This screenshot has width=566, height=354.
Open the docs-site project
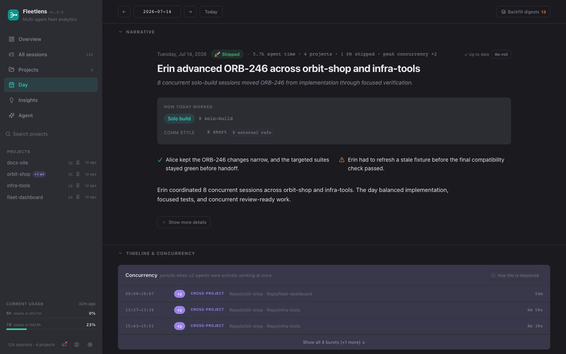pos(18,162)
